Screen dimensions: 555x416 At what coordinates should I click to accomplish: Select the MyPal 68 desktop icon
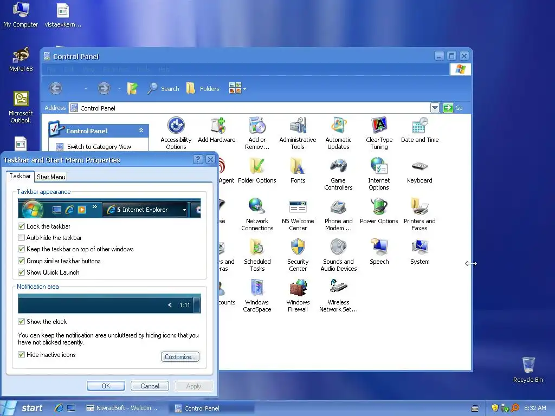click(21, 60)
